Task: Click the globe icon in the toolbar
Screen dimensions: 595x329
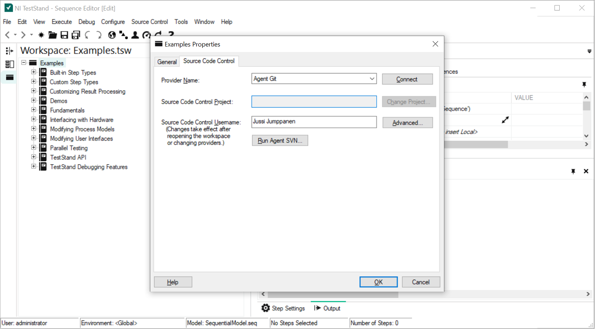Action: [112, 35]
